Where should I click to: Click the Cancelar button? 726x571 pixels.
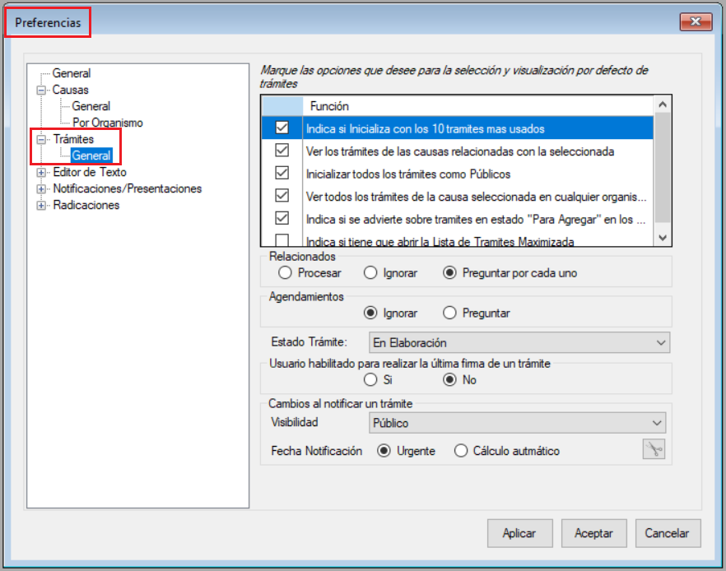667,533
